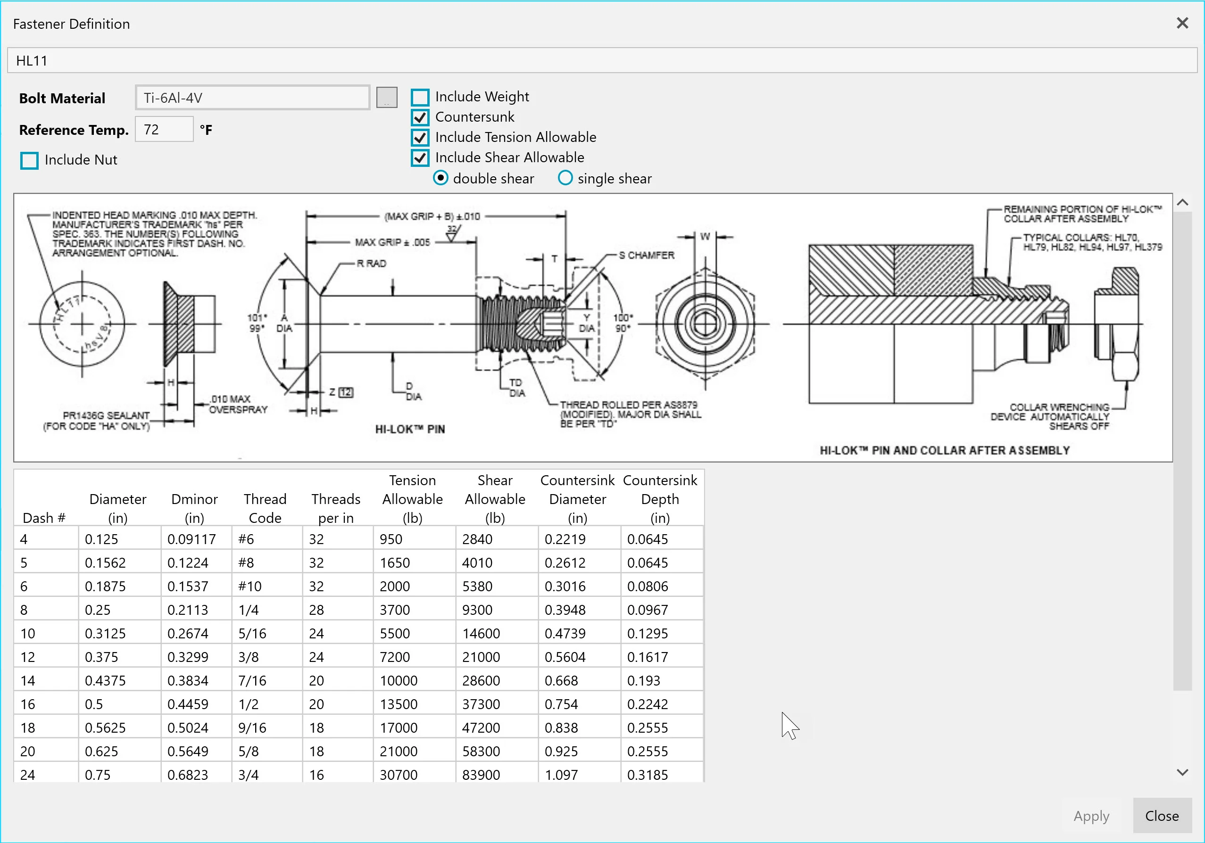Click tension allowable cell 30700
The width and height of the screenshot is (1205, 843).
(x=415, y=773)
